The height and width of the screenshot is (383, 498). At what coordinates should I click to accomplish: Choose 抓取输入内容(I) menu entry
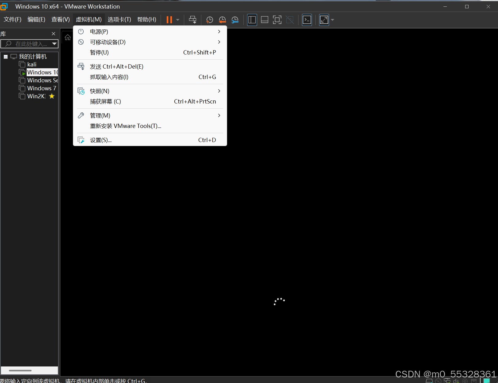point(150,77)
